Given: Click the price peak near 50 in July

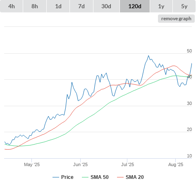Looking at the screenshot, I should tap(148, 56).
